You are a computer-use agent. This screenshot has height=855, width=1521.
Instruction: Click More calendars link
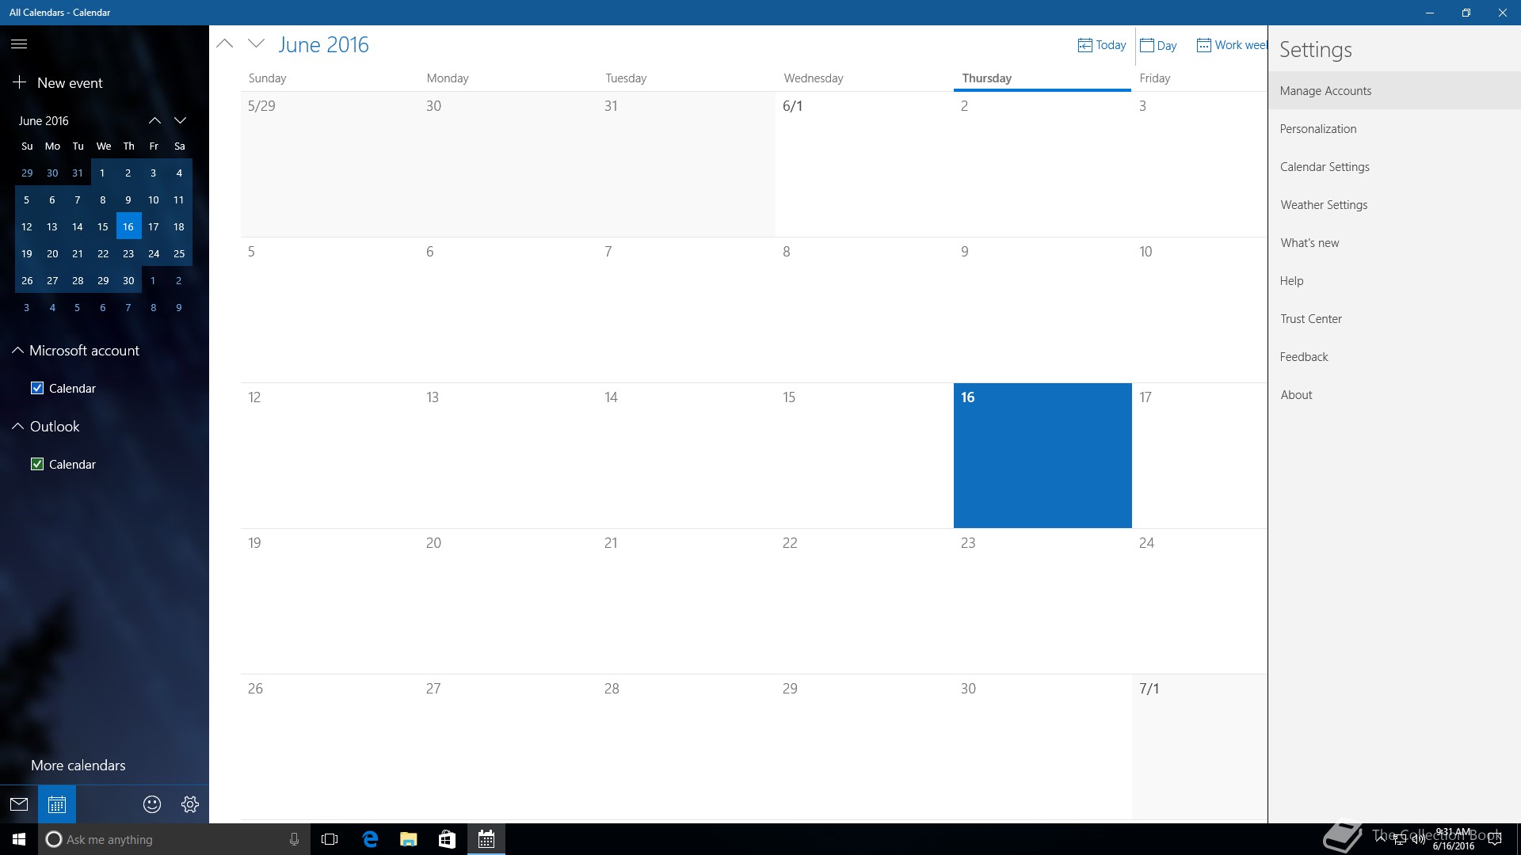[78, 766]
